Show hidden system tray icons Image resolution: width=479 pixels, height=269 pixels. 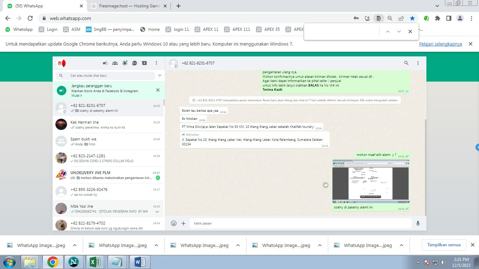click(418, 262)
